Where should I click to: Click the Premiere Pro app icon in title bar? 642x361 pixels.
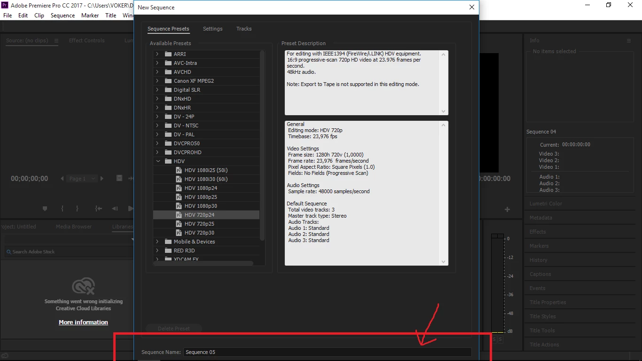pyautogui.click(x=6, y=5)
